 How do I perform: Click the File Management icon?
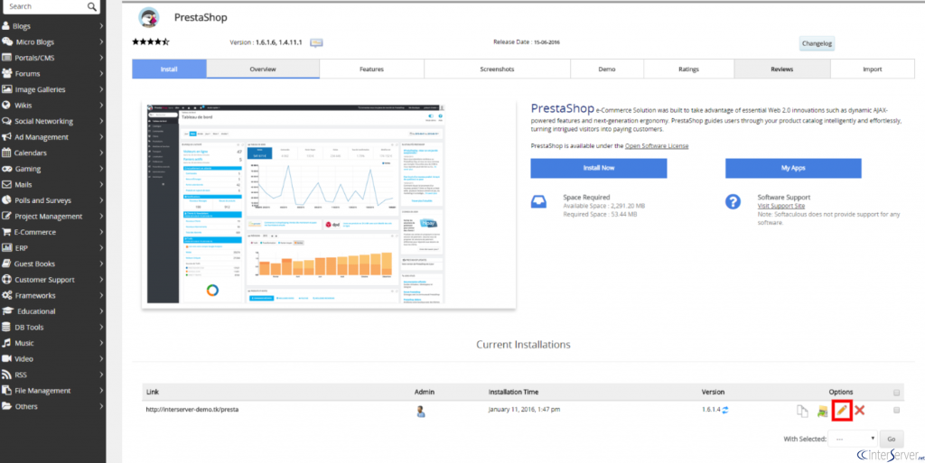[x=6, y=390]
